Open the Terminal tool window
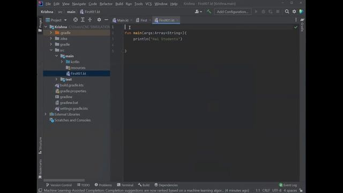Image resolution: width=343 pixels, height=193 pixels. tap(125, 185)
